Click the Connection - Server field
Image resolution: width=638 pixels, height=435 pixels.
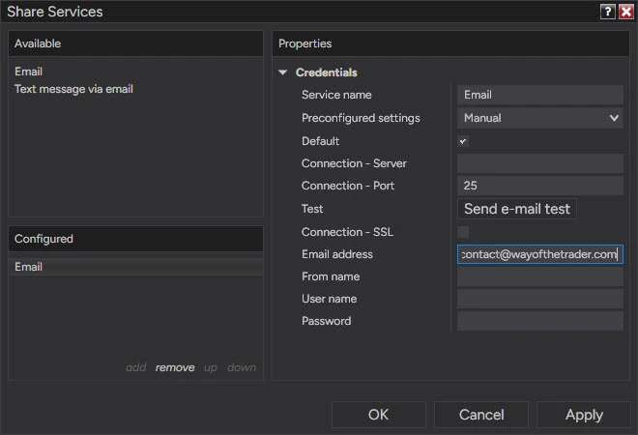(x=540, y=163)
